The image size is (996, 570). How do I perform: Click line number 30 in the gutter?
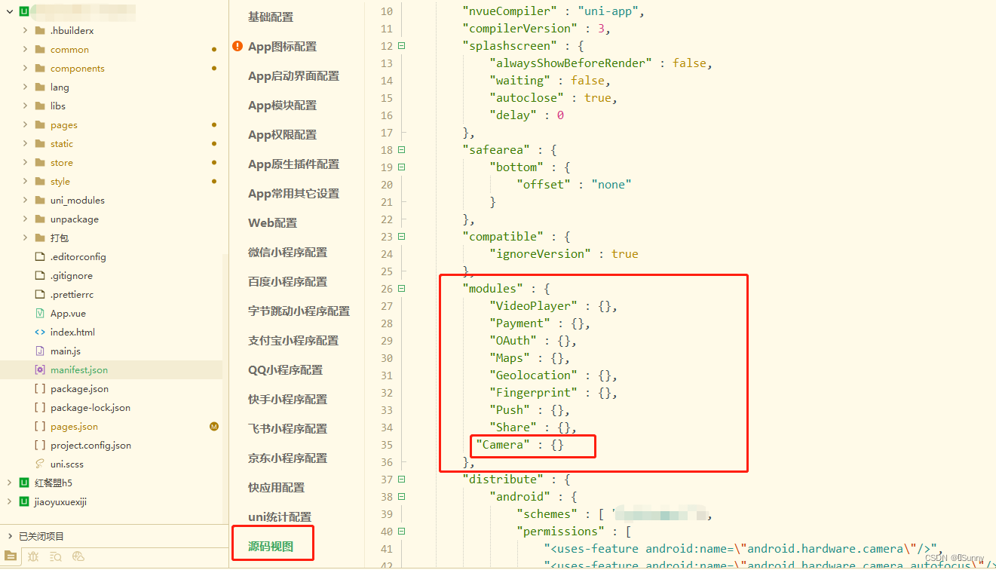[x=387, y=358]
